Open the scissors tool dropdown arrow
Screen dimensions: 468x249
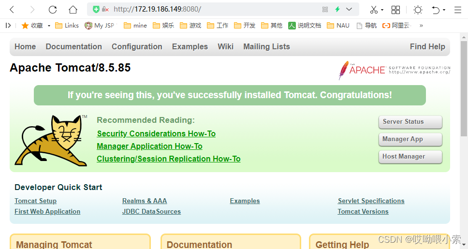(382, 10)
